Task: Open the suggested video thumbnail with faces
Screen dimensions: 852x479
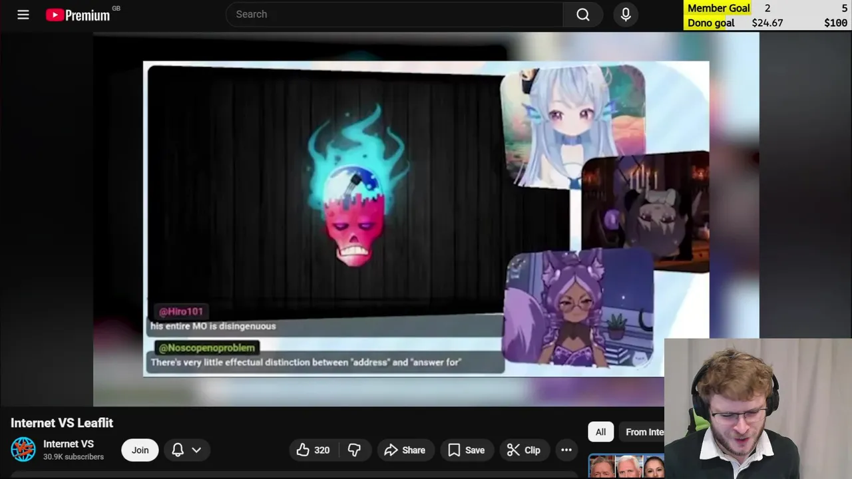Action: (x=626, y=466)
